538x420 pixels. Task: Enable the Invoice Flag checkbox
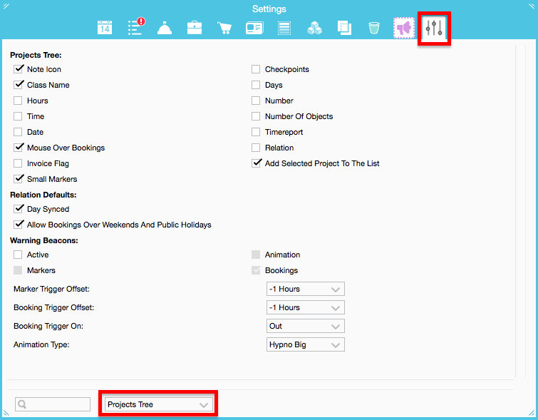pos(18,163)
